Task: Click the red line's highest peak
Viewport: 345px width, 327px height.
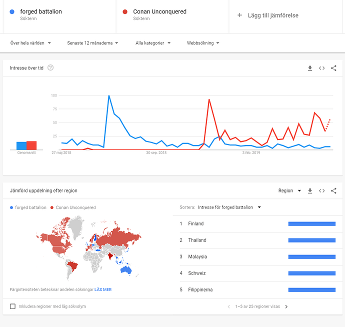Action: [x=209, y=99]
